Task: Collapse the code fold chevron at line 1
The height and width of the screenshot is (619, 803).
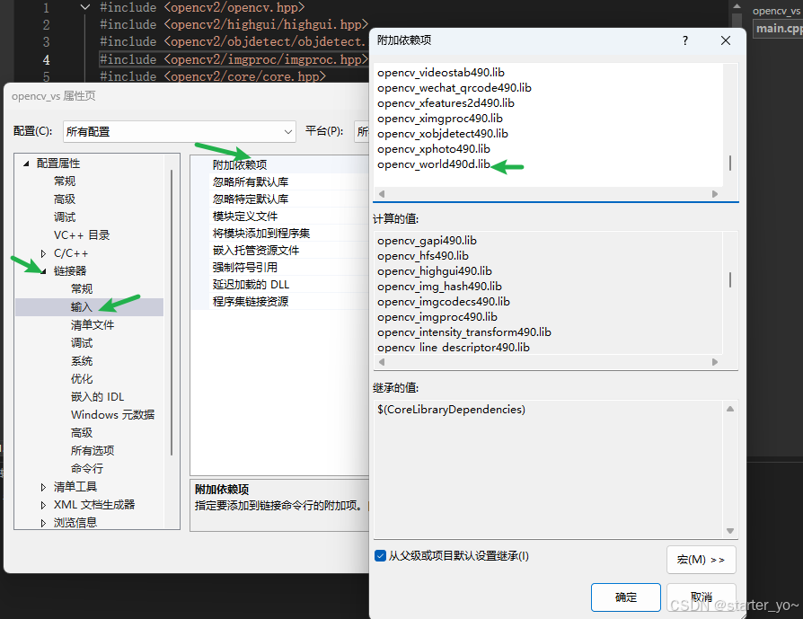Action: (85, 7)
